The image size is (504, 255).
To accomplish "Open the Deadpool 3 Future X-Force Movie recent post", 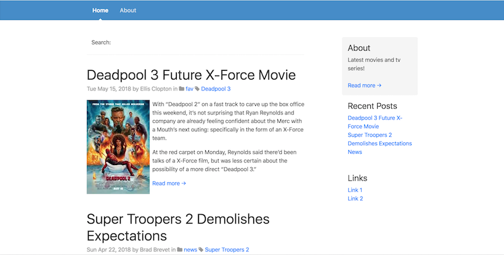I will (x=375, y=122).
